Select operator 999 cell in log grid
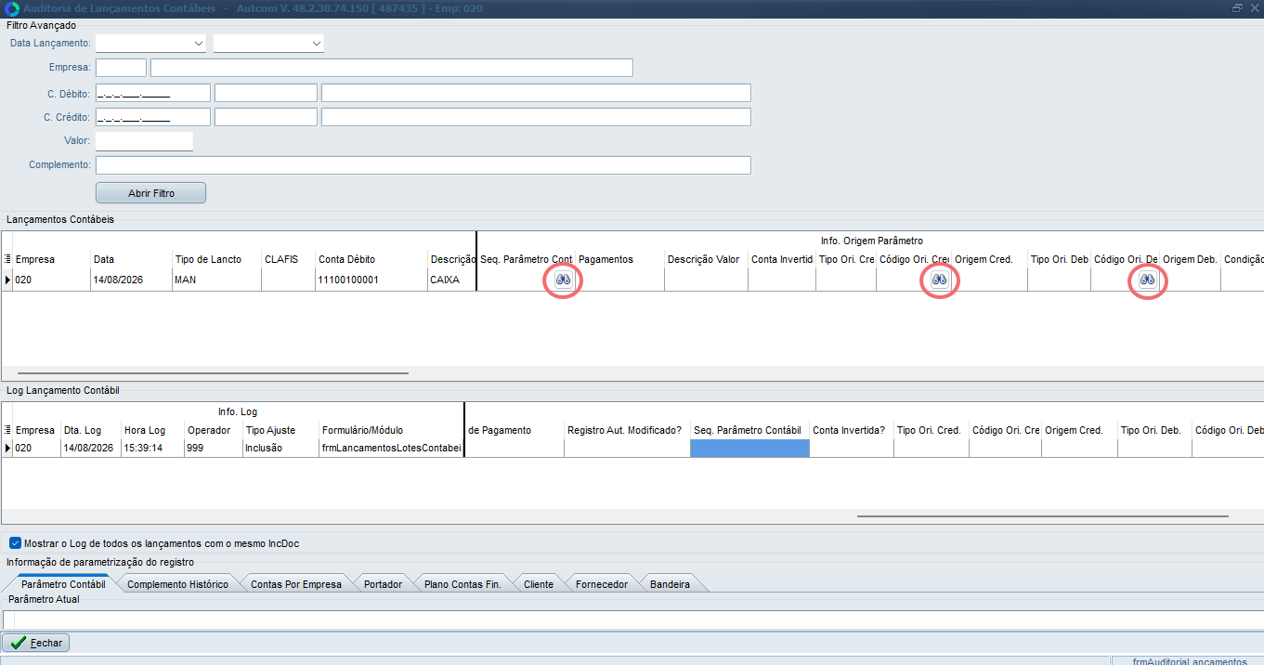Image resolution: width=1264 pixels, height=665 pixels. click(213, 448)
